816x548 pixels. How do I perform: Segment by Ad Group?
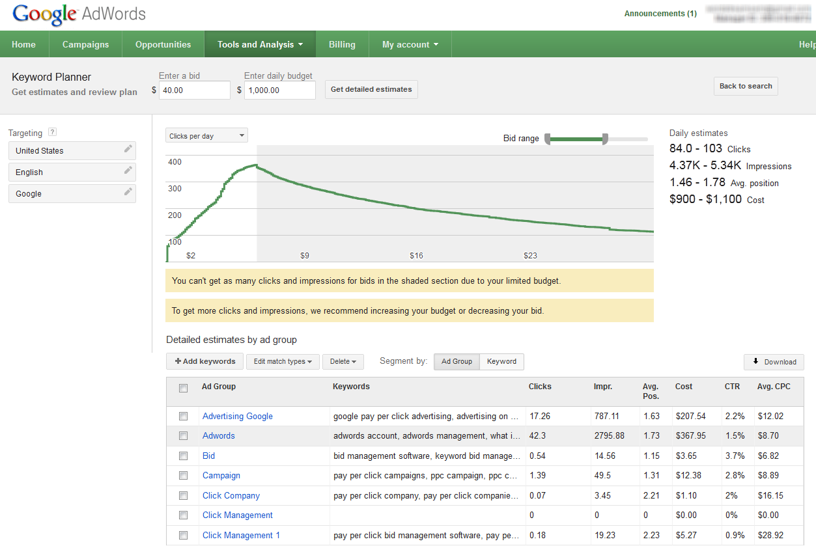point(457,361)
